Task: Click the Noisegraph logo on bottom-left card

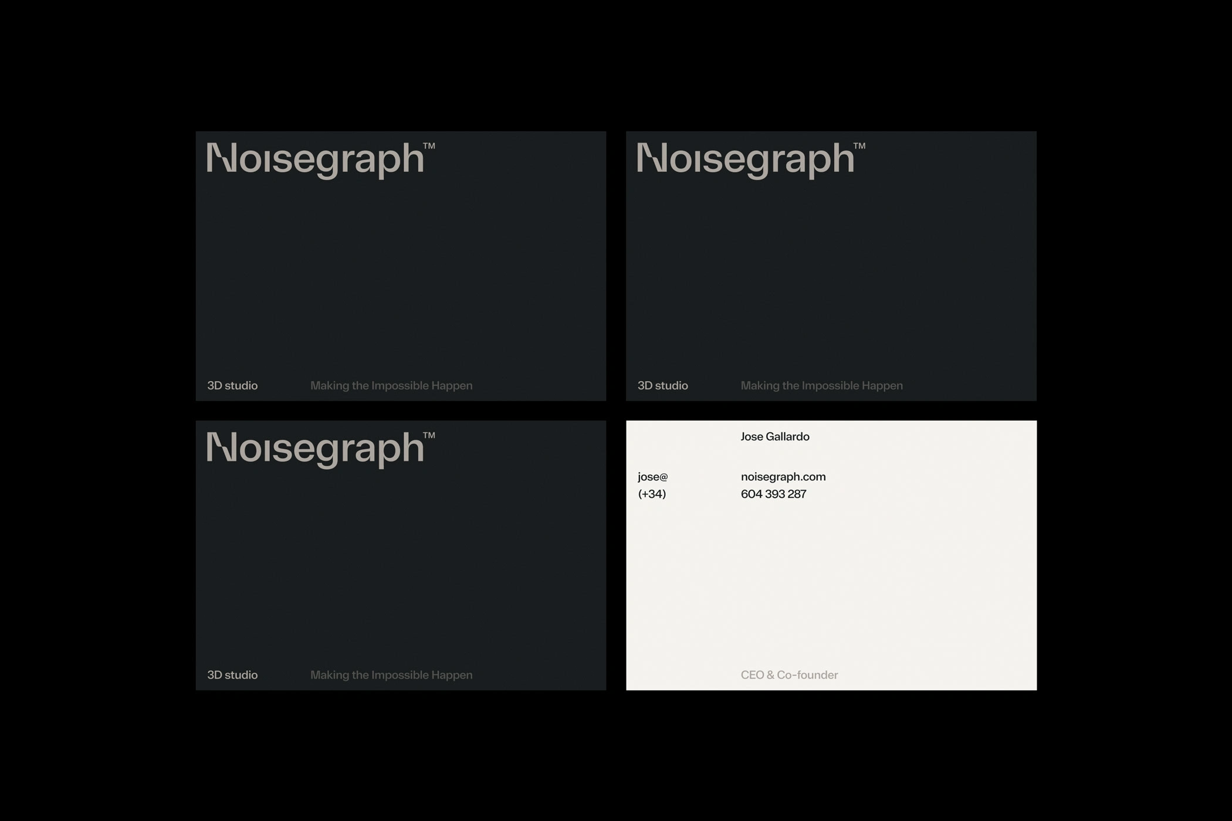Action: click(x=314, y=449)
